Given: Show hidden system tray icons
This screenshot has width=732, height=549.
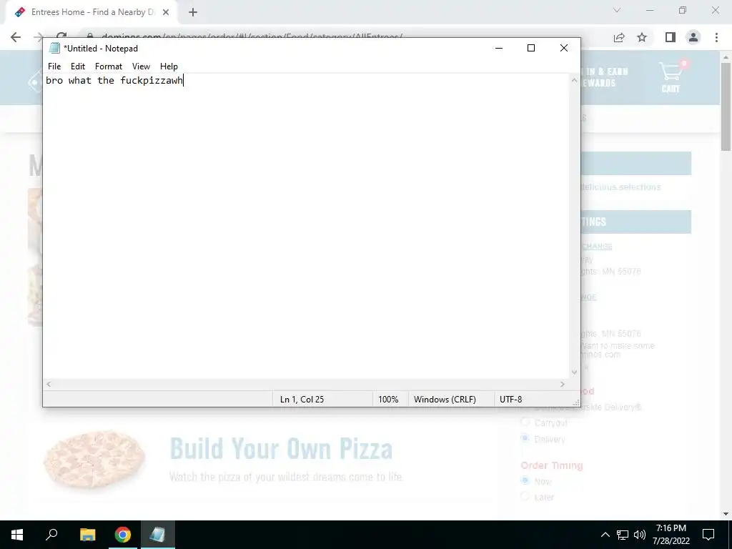Looking at the screenshot, I should pos(605,535).
